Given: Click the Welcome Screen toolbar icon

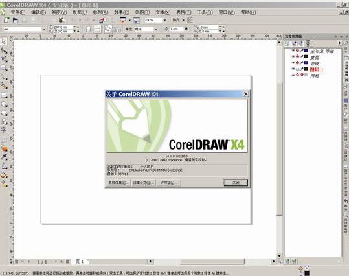Looking at the screenshot, I should (x=136, y=20).
